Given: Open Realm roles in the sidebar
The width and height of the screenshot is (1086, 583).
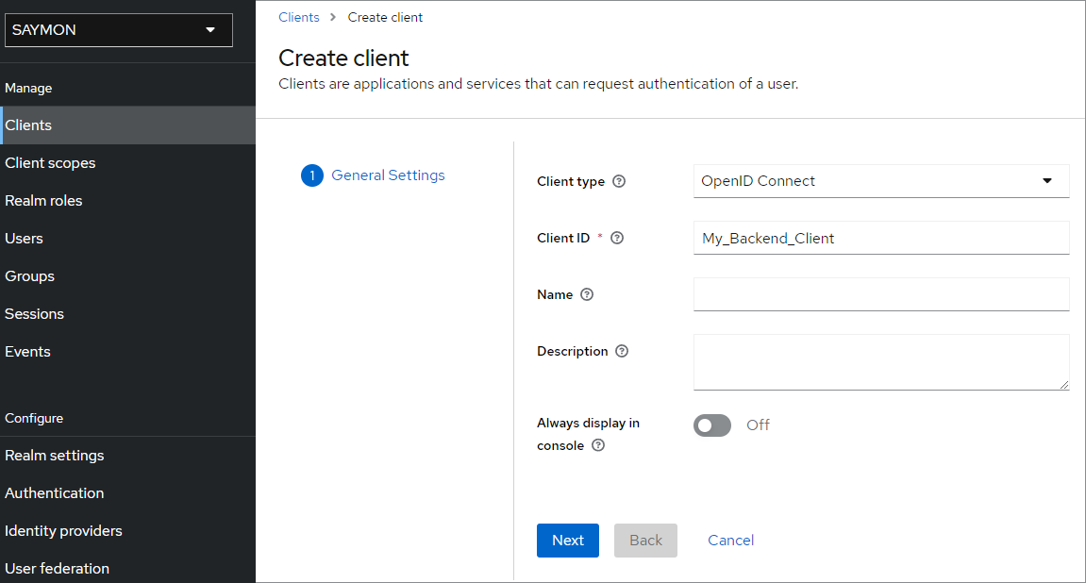Looking at the screenshot, I should 127,201.
